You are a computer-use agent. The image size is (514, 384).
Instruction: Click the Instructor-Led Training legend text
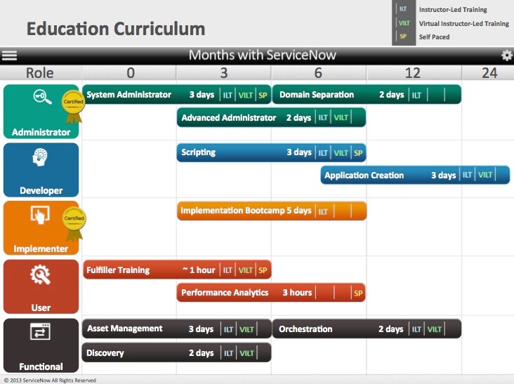pos(453,10)
